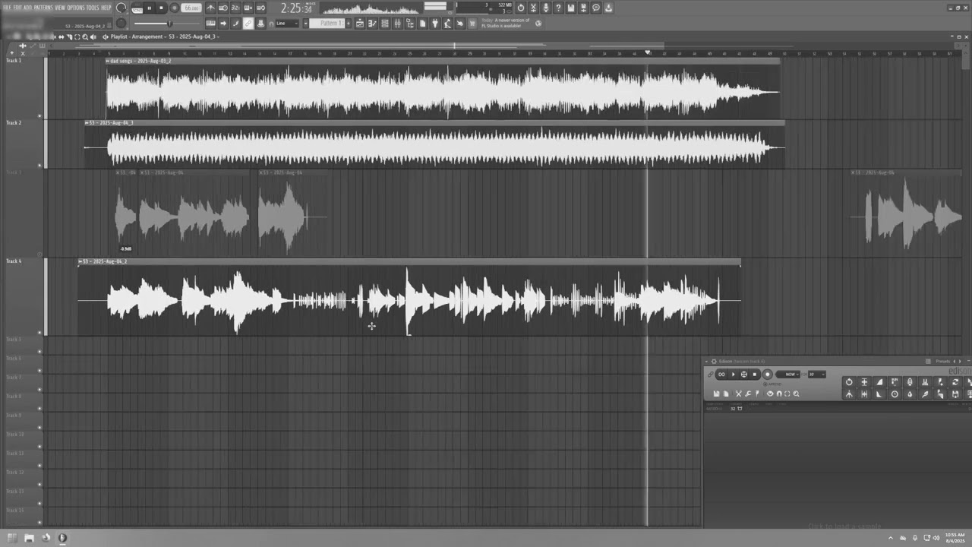972x547 pixels.
Task: Stop playback in the main transport
Action: [161, 8]
